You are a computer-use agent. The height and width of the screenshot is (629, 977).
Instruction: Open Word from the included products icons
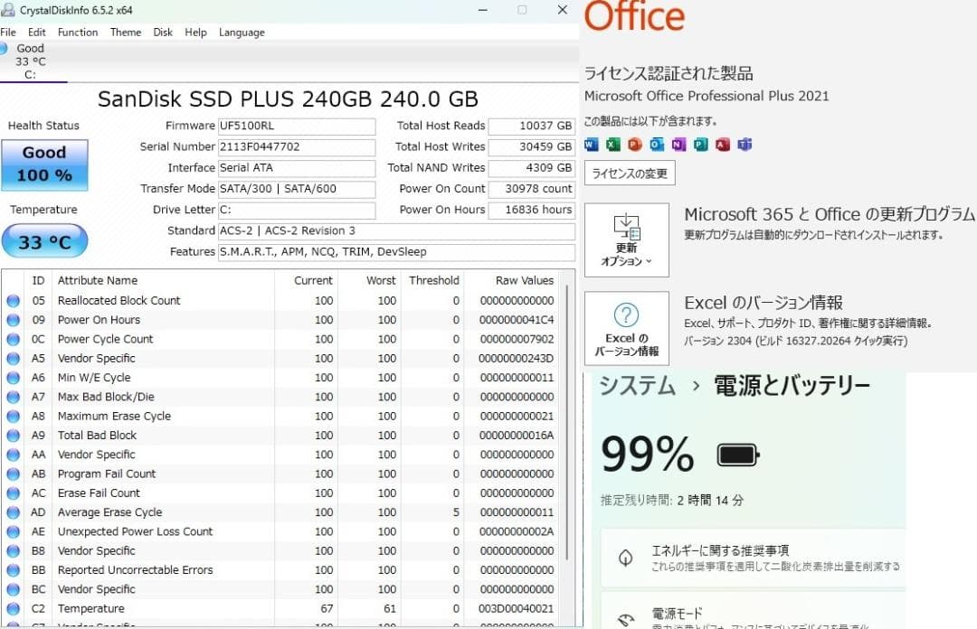pos(591,145)
